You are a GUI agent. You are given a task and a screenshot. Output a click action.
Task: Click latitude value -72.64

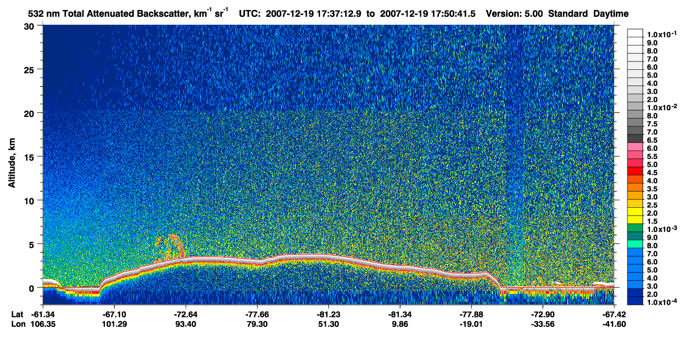pyautogui.click(x=185, y=314)
